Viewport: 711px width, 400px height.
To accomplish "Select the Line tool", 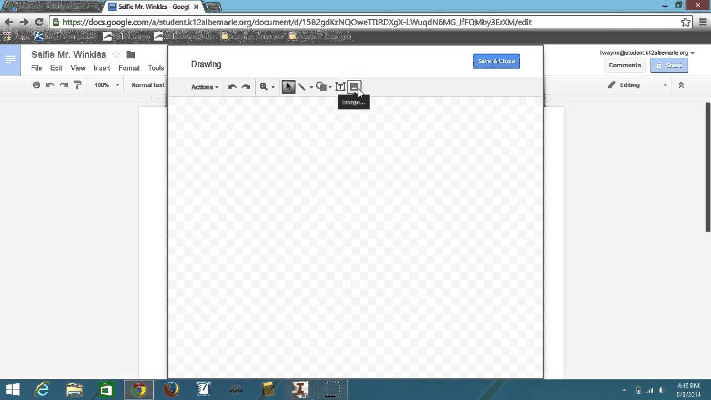I will point(302,86).
